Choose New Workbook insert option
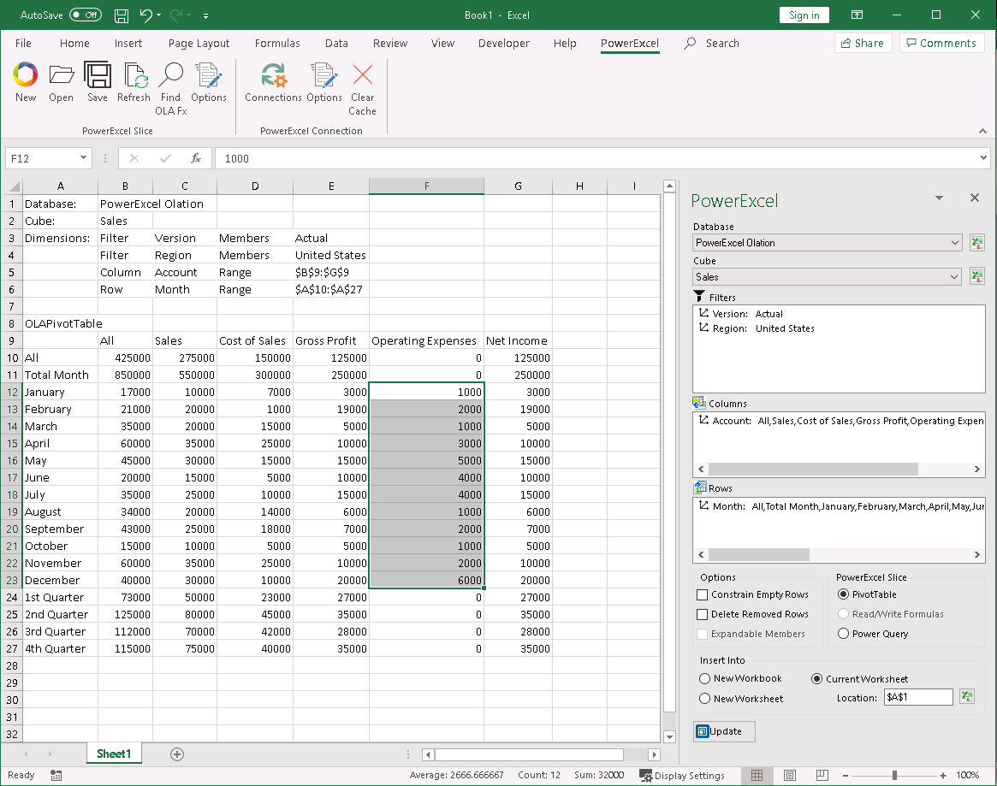997x786 pixels. click(x=704, y=678)
